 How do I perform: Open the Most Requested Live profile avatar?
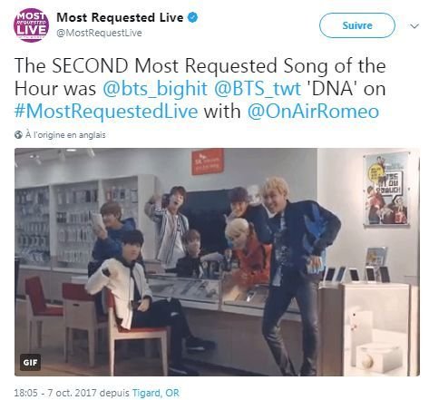click(x=31, y=25)
